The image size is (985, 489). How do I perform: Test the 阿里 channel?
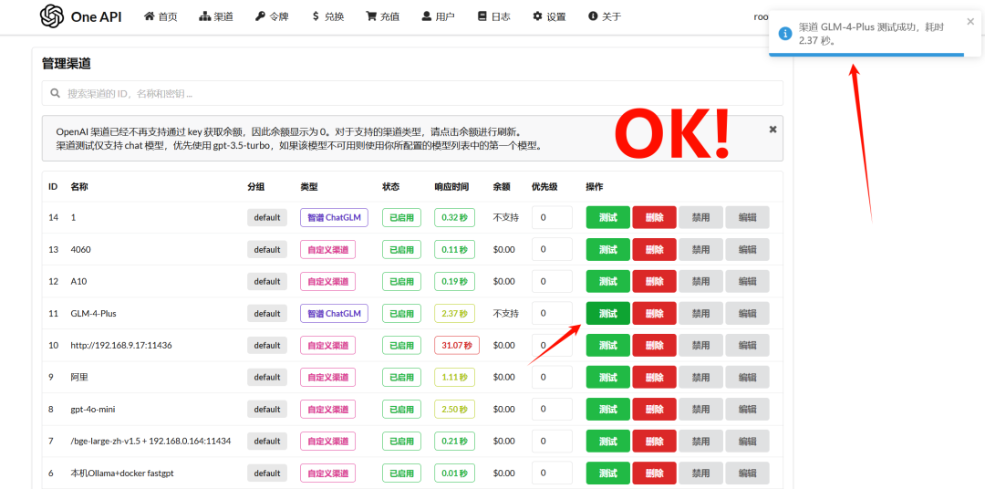click(x=607, y=377)
